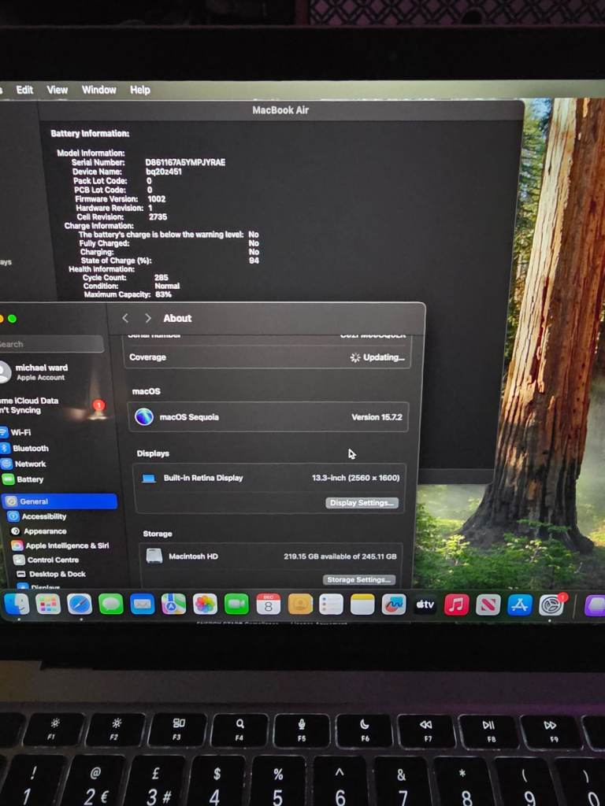Click the macOS Sequoia logo icon
This screenshot has width=605, height=806.
[143, 416]
